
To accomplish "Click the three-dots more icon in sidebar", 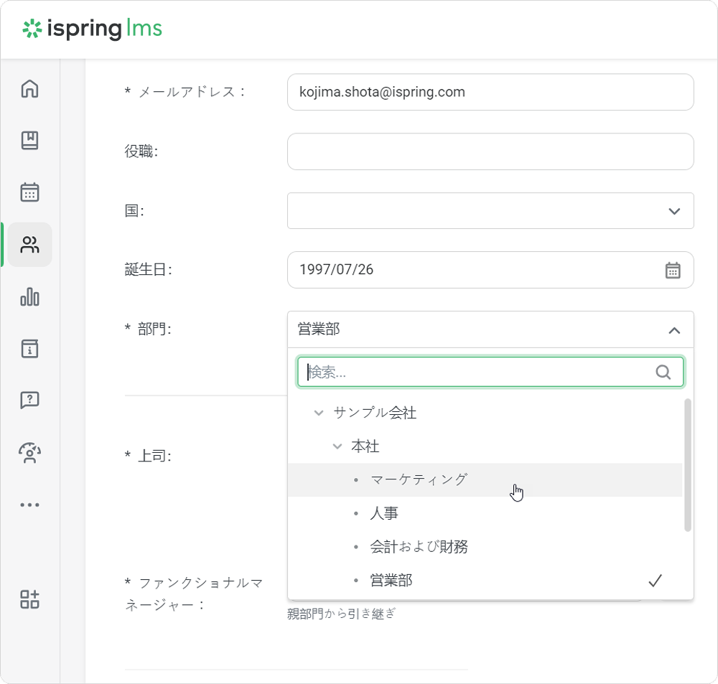I will tap(29, 505).
